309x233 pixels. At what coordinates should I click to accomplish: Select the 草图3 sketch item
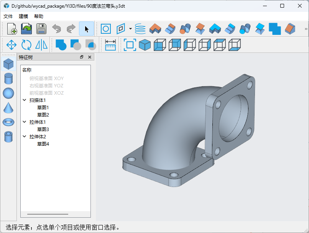[x=43, y=130]
